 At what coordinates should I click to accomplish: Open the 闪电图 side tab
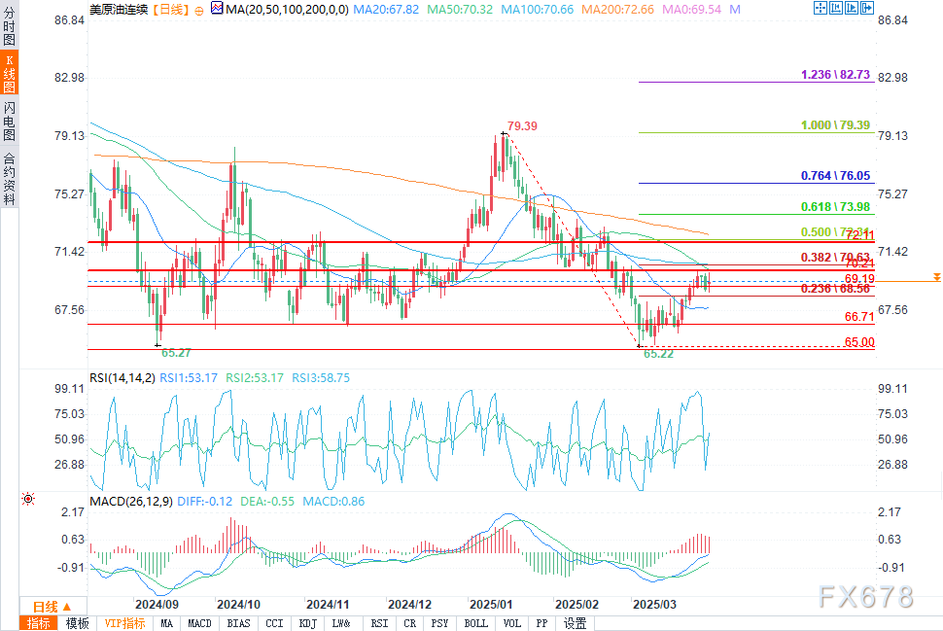9,122
